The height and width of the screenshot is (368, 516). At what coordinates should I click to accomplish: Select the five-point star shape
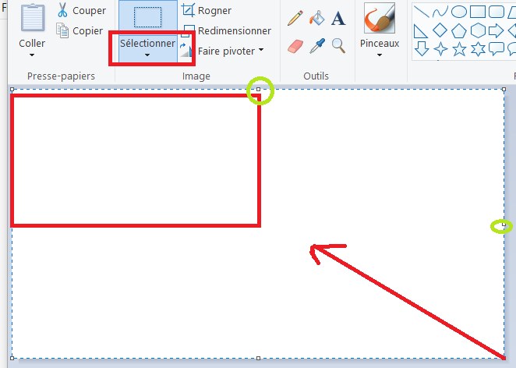point(459,49)
